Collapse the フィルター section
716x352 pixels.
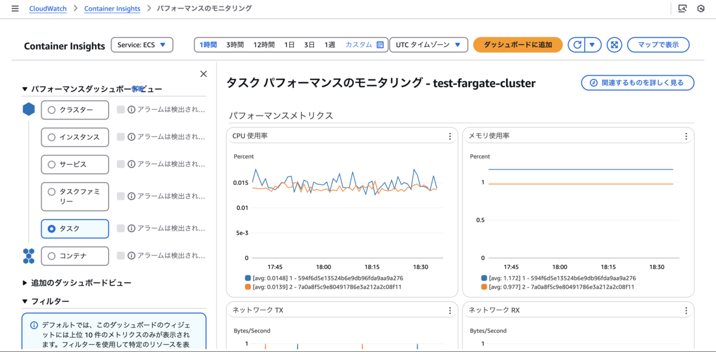click(x=24, y=301)
